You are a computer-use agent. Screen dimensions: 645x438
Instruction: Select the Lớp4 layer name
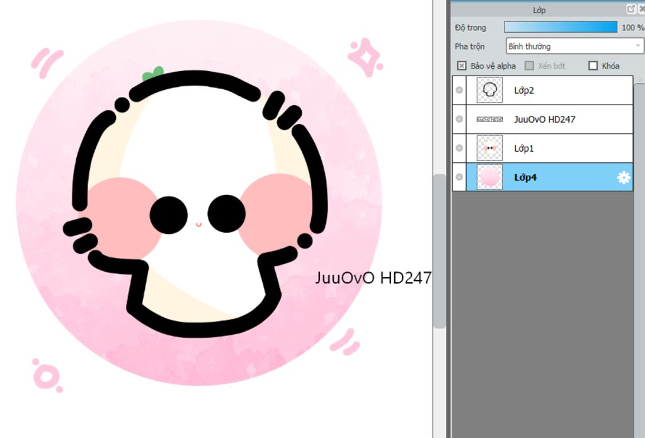[x=525, y=177]
